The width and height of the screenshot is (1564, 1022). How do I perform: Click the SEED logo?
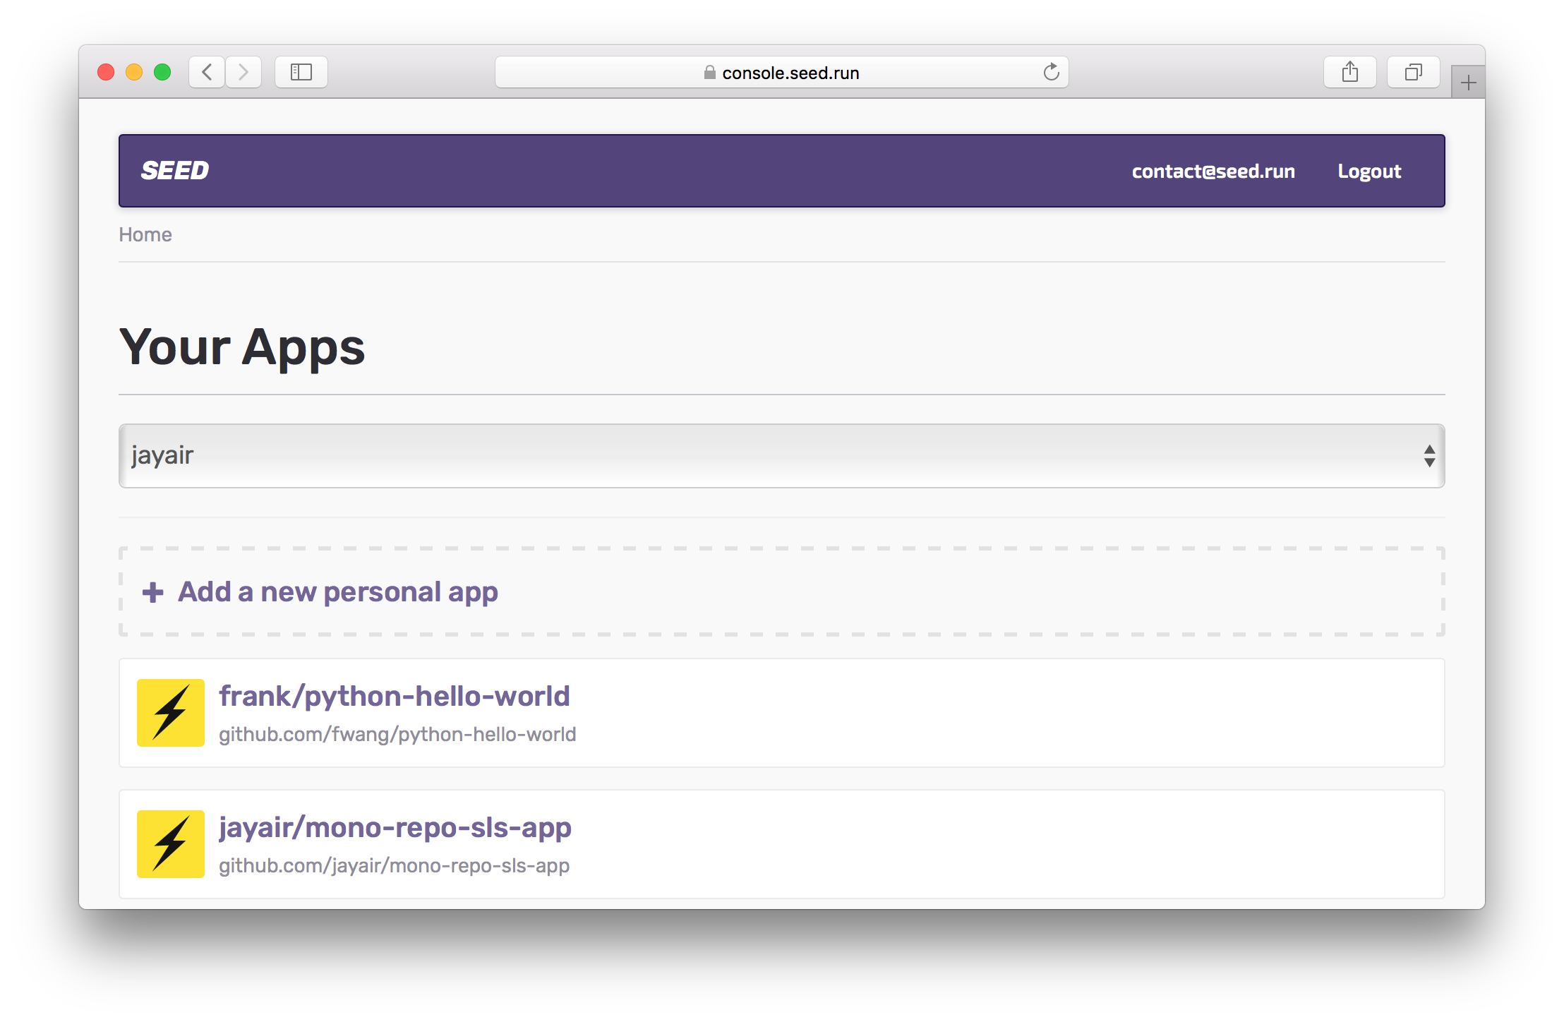[x=174, y=171]
